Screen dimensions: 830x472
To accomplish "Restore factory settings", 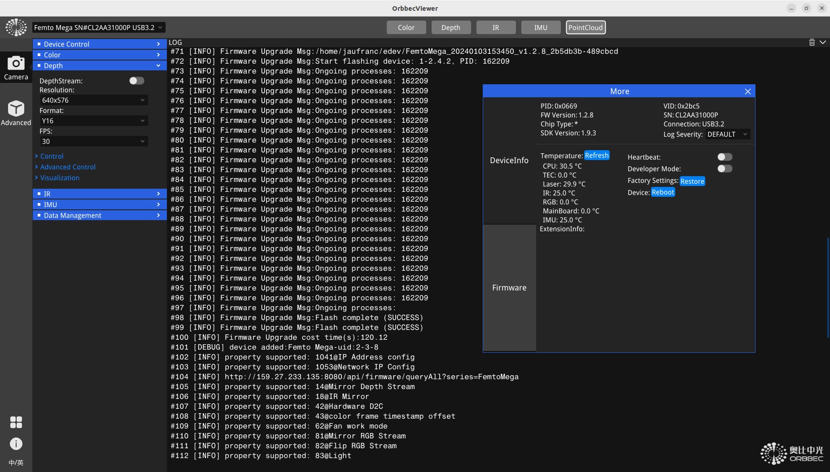I will tap(692, 181).
